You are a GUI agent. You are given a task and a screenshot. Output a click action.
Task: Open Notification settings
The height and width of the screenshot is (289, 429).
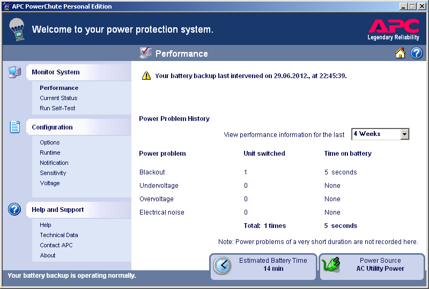tap(54, 163)
